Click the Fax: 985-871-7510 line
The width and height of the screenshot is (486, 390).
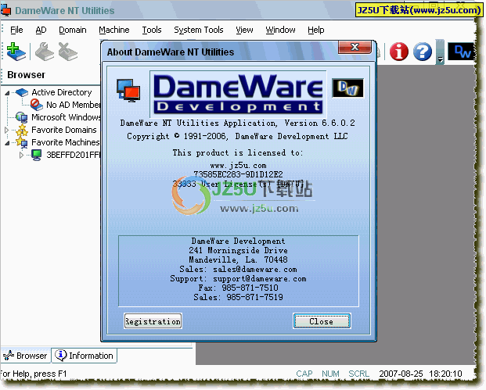click(x=238, y=288)
